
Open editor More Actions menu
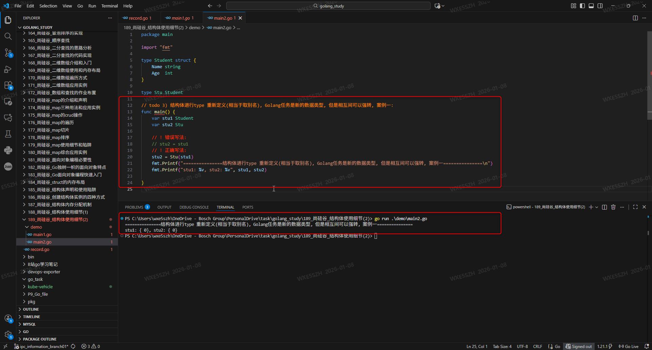click(644, 18)
